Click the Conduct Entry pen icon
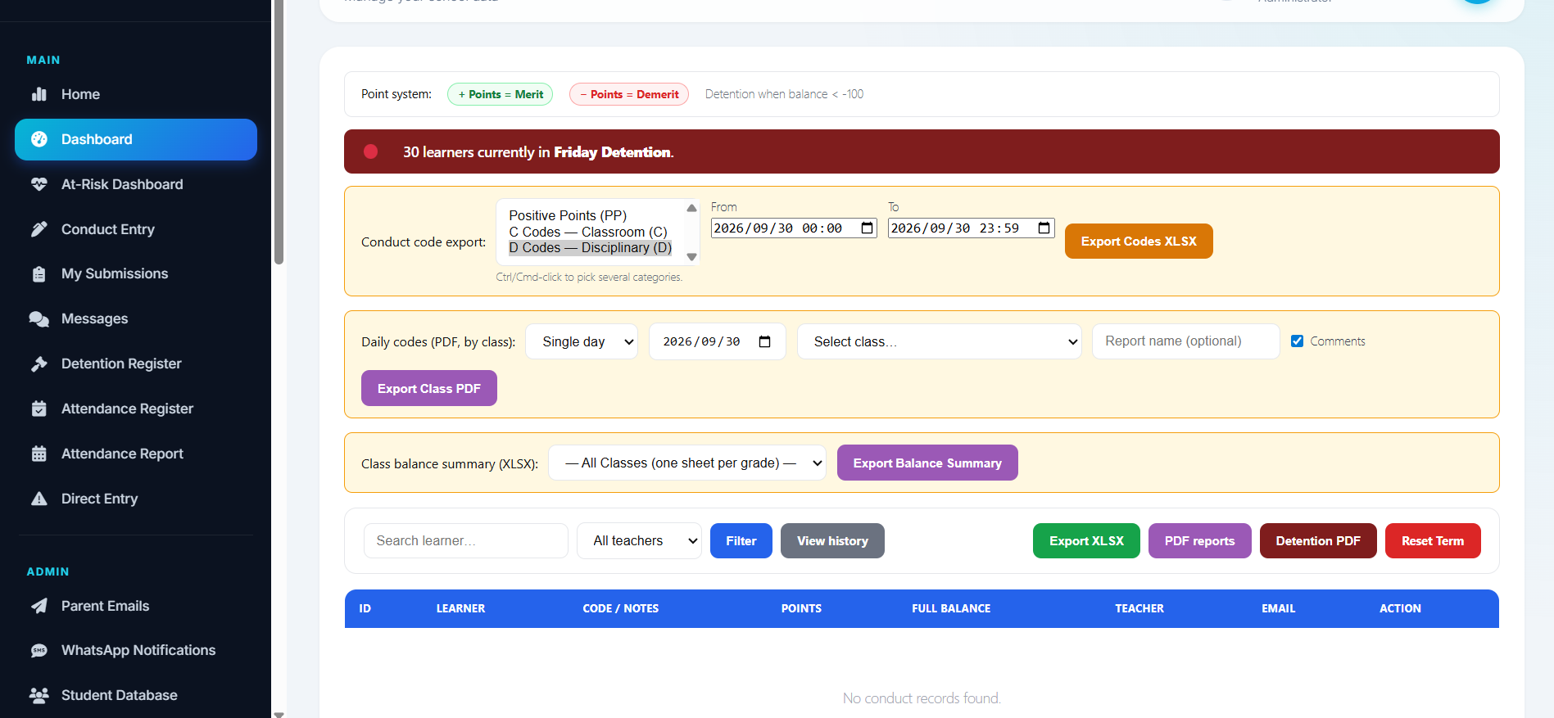 pos(39,229)
